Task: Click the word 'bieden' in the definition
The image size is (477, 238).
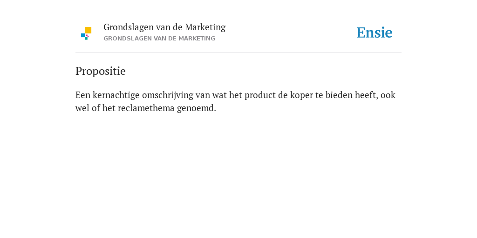Action: tap(339, 95)
